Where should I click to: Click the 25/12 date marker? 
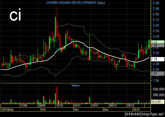point(131,105)
